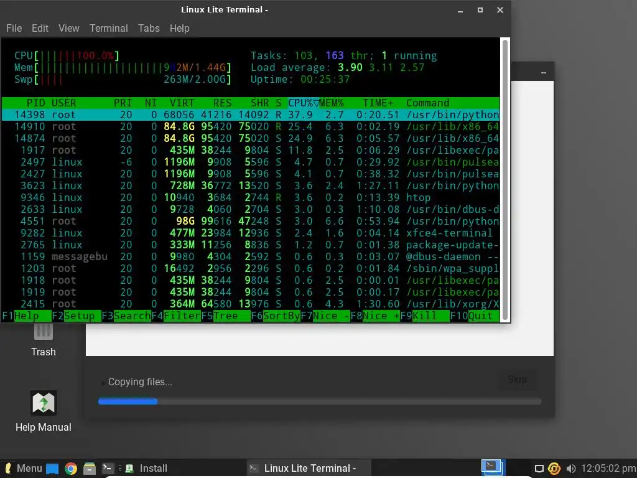Select process row PID 14910
Viewport: 637px width, 478px height.
click(x=251, y=126)
